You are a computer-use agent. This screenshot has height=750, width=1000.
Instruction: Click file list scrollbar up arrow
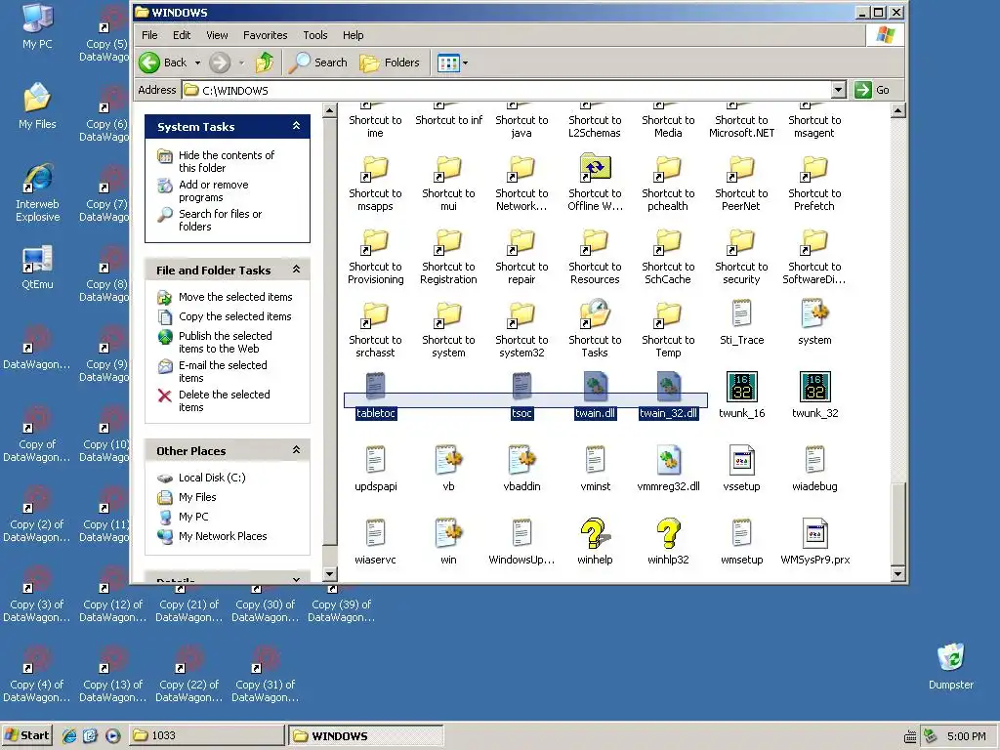click(897, 111)
